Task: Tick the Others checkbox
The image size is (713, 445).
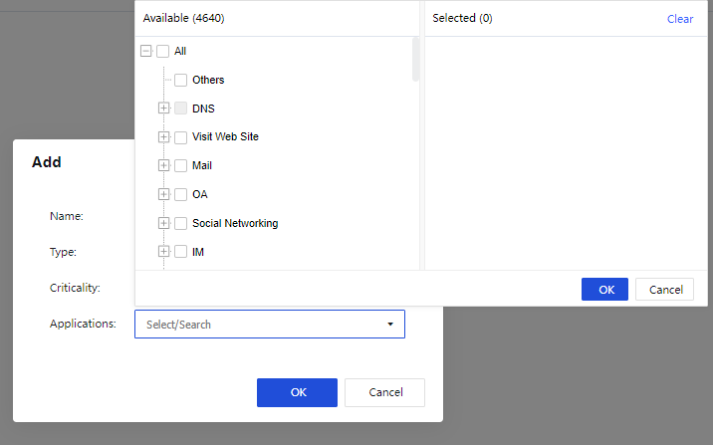Action: (x=181, y=80)
